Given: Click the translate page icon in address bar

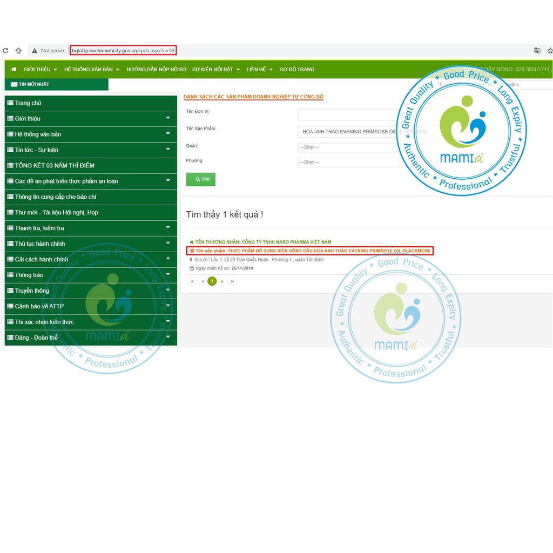Looking at the screenshot, I should 537,51.
